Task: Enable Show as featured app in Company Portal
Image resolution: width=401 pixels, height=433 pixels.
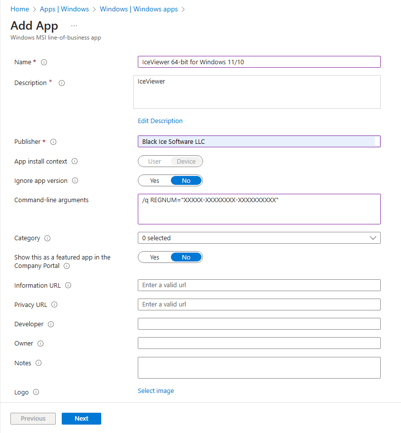Action: [154, 257]
